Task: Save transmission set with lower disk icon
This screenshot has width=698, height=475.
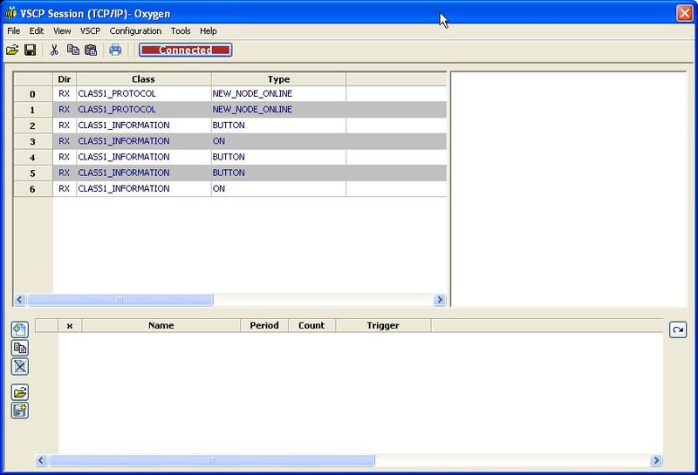Action: 20,411
